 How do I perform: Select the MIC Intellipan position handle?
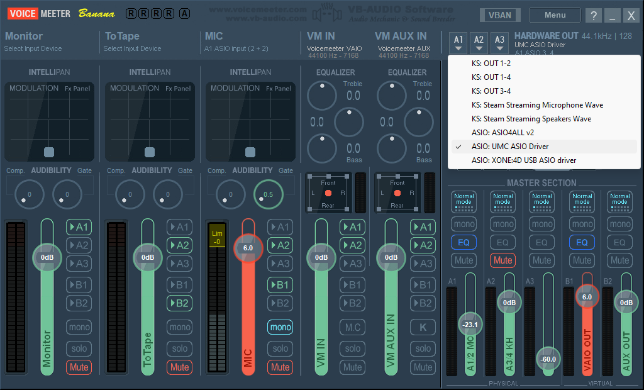coord(250,152)
